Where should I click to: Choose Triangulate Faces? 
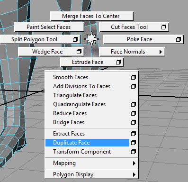(x=91, y=95)
